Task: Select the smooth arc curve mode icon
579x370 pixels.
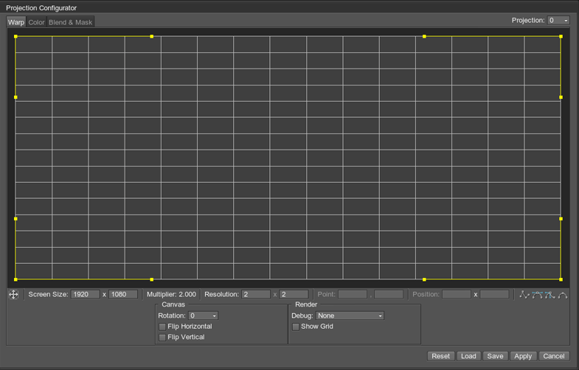Action: click(x=563, y=295)
